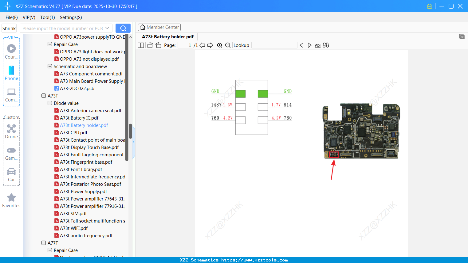468x263 pixels.
Task: Open the model number dropdown arrow
Action: coord(107,28)
